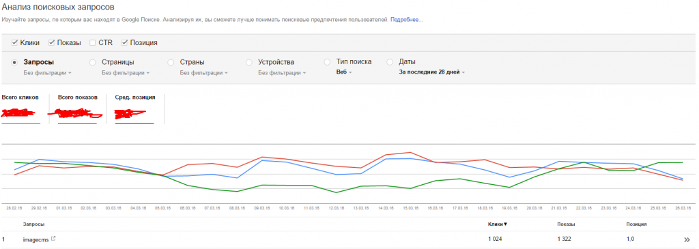Enable the CTR checkbox
The image size is (699, 249).
93,43
